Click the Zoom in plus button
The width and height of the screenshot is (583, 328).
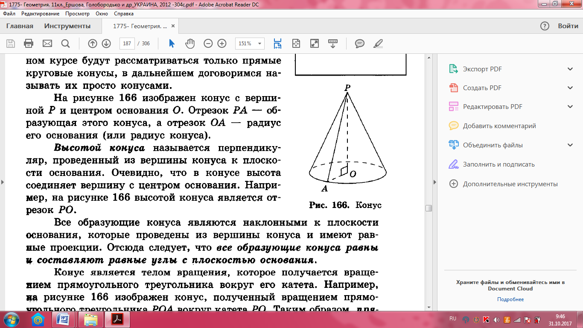pyautogui.click(x=222, y=43)
